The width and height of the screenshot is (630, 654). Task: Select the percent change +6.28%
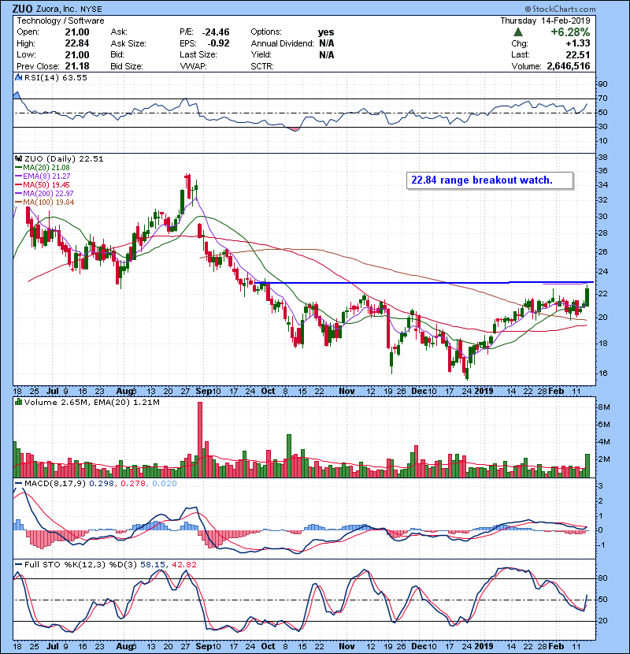tap(570, 32)
